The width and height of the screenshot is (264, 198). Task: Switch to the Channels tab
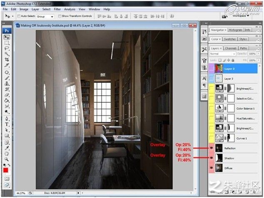pos(231,48)
